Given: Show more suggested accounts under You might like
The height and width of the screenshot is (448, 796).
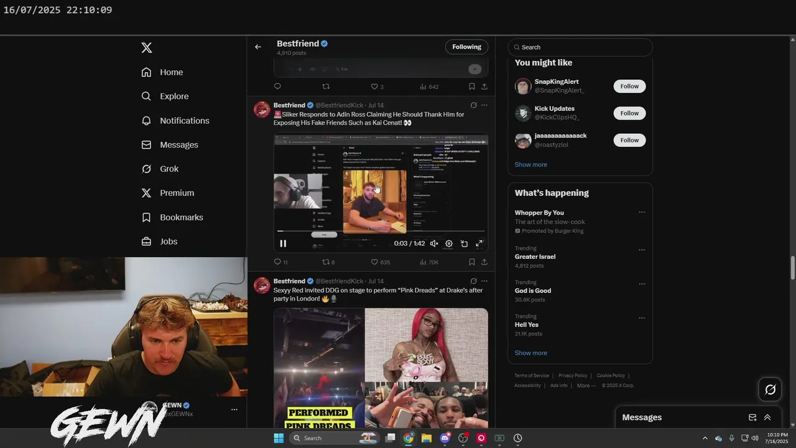Looking at the screenshot, I should (530, 165).
